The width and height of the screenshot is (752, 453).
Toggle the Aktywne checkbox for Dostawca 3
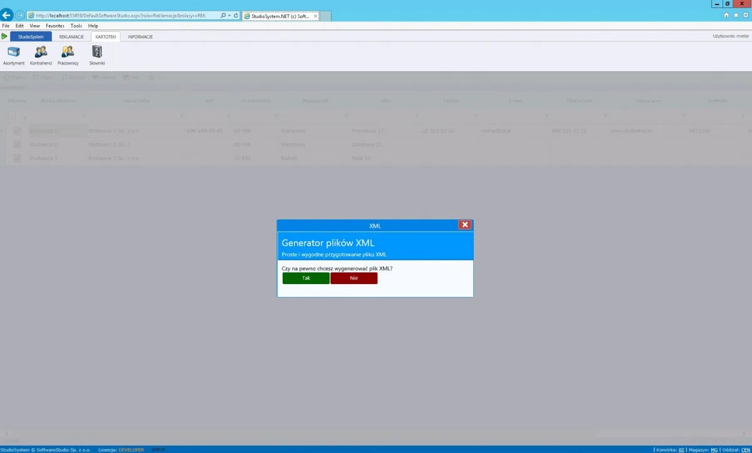(17, 158)
